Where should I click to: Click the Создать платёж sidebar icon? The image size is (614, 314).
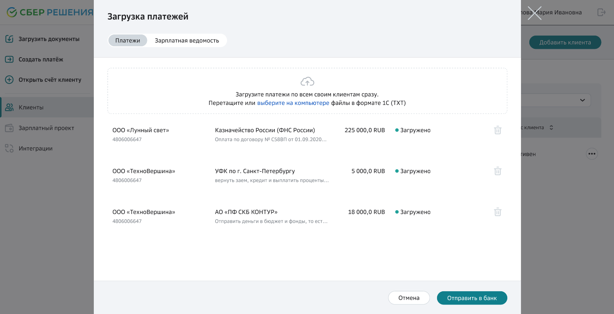coord(9,59)
